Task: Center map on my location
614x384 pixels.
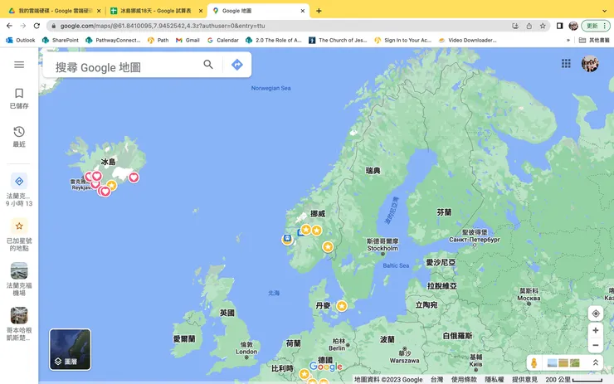Action: (596, 314)
